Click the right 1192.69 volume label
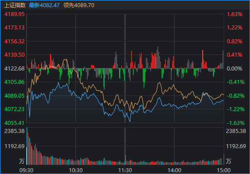This screenshot has width=250, height=174. 236,146
